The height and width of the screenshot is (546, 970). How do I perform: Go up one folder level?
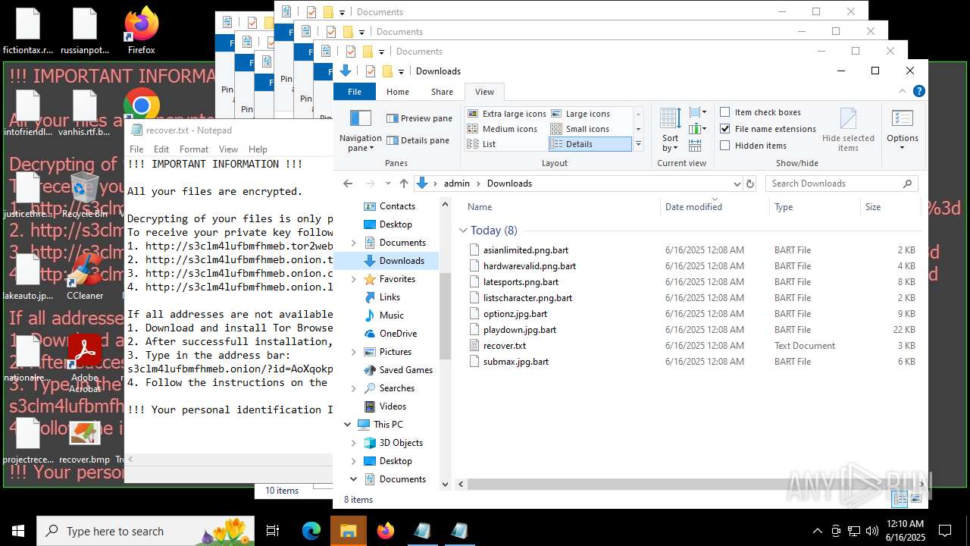click(x=403, y=184)
